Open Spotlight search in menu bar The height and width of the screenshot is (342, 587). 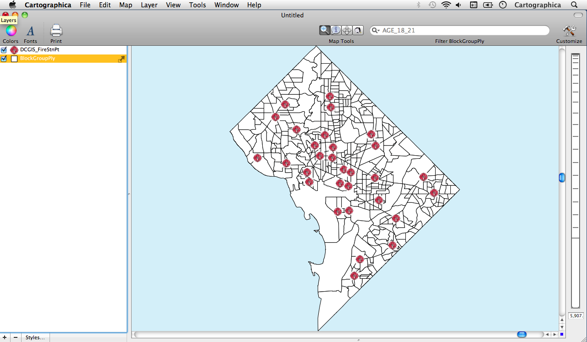point(574,5)
